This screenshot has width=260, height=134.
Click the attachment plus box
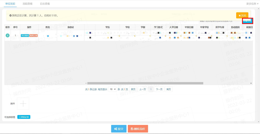(23, 103)
